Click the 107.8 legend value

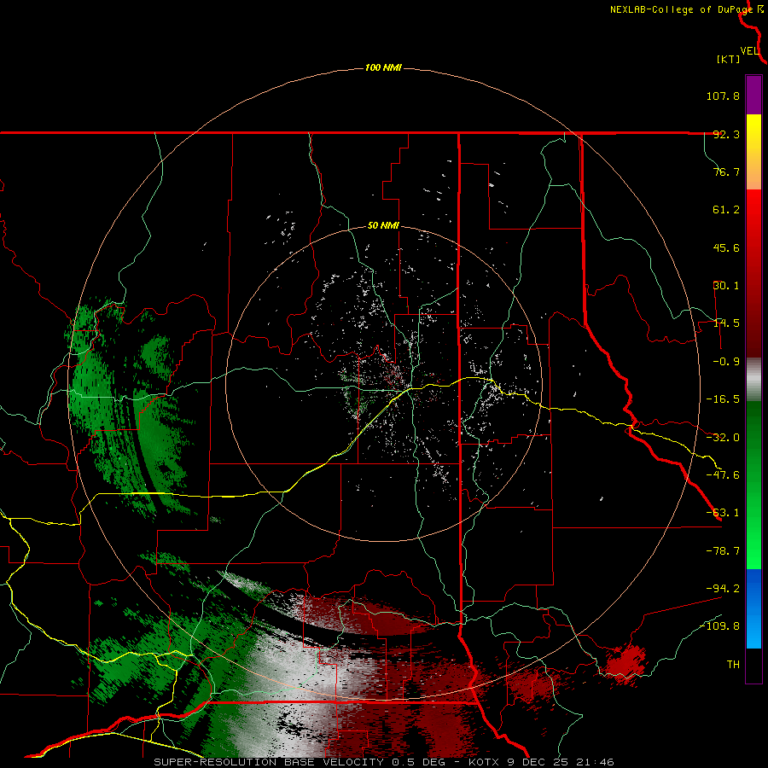click(x=723, y=96)
